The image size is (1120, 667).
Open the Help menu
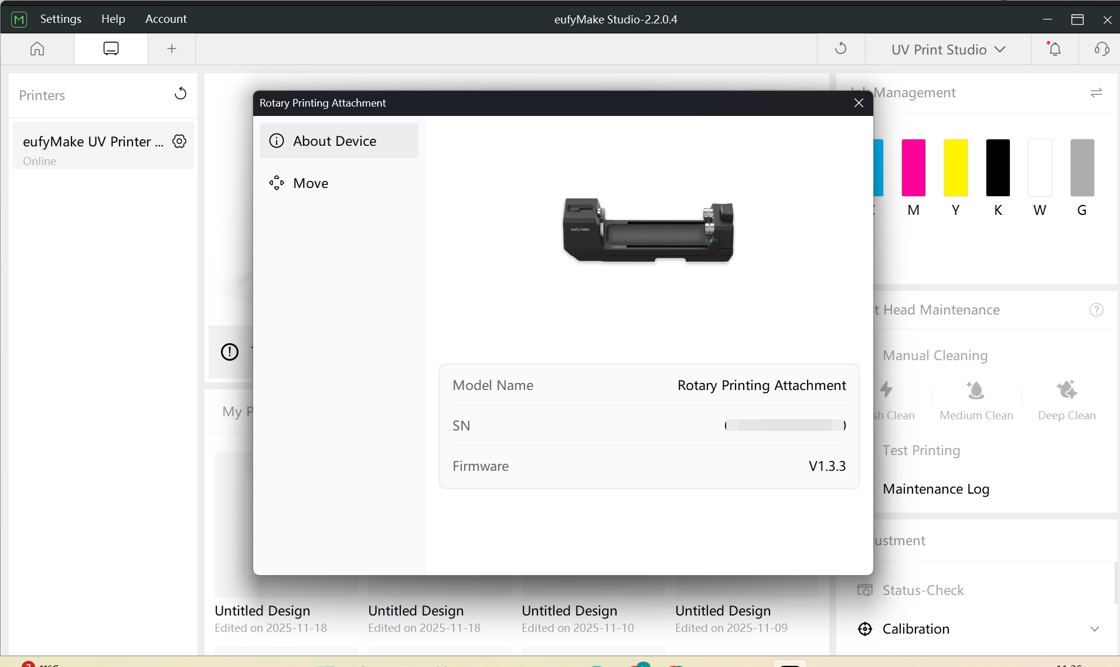(113, 19)
